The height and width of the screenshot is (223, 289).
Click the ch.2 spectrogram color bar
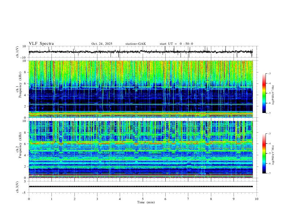(264, 153)
